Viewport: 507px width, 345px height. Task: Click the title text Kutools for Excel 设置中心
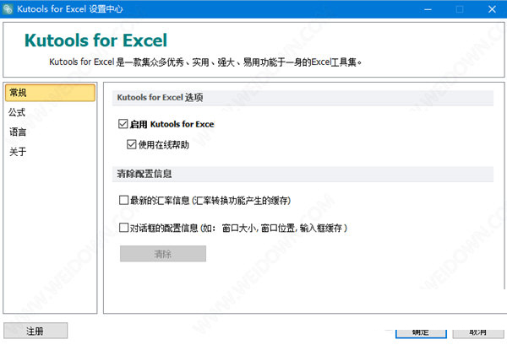tap(70, 8)
